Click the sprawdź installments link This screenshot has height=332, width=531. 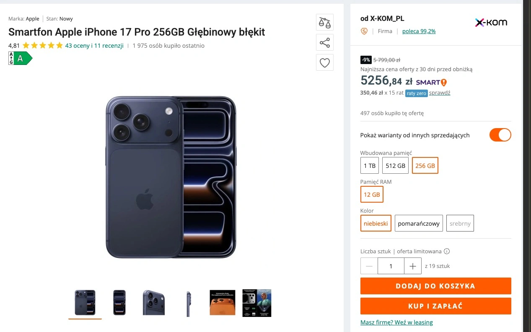click(440, 93)
